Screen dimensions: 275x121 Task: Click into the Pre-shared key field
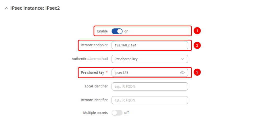tap(145, 73)
